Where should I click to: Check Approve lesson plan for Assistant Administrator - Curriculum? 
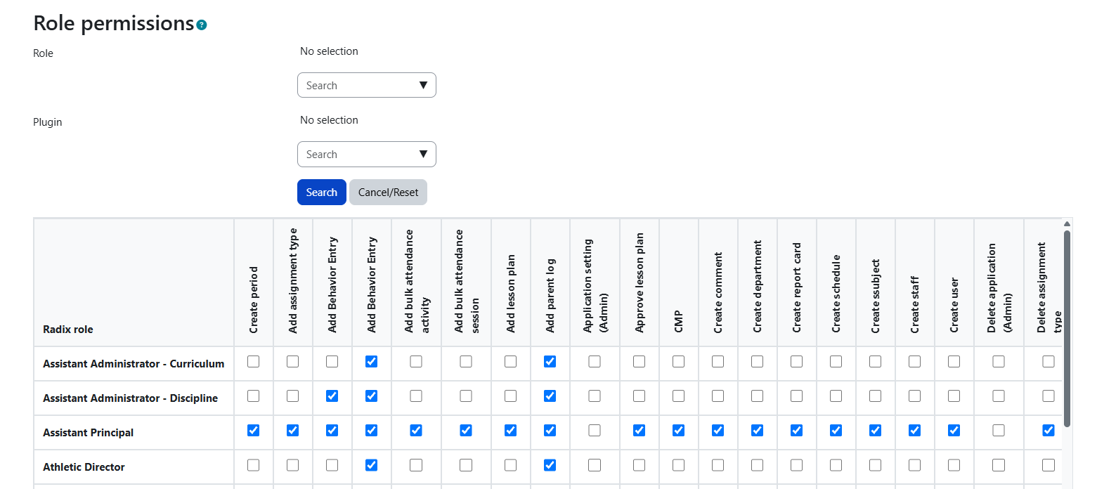(x=639, y=361)
